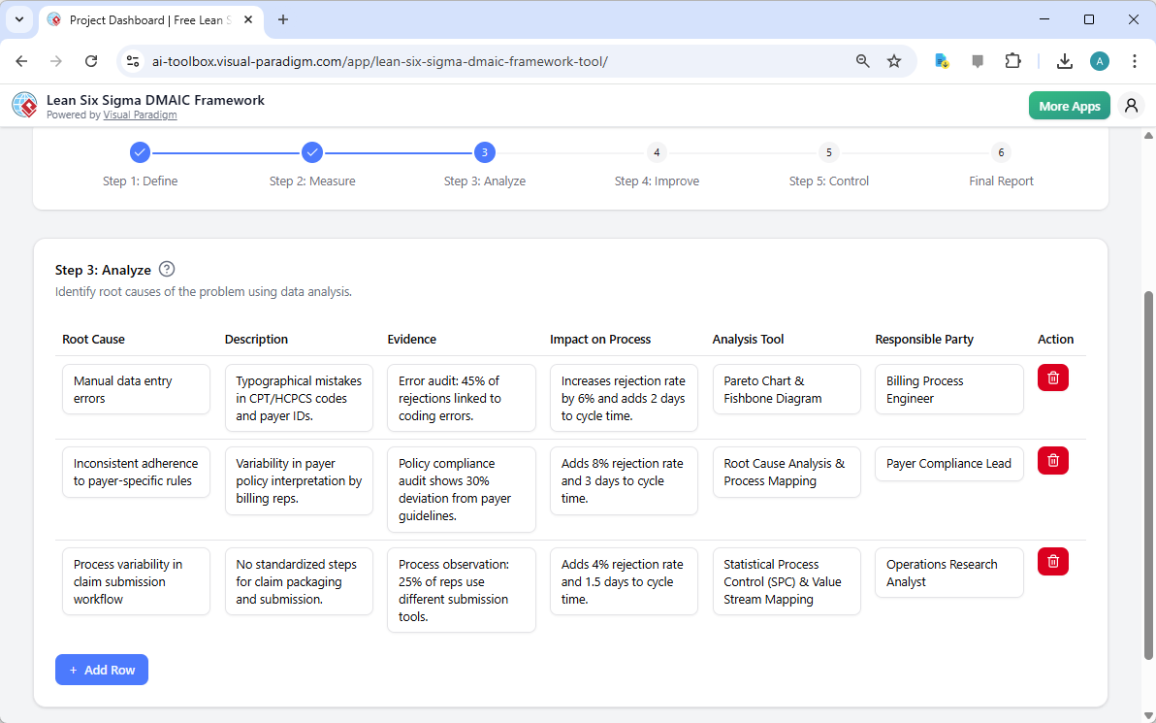Image resolution: width=1156 pixels, height=723 pixels.
Task: Select the Project Dashboard browser tab
Action: coord(141,19)
